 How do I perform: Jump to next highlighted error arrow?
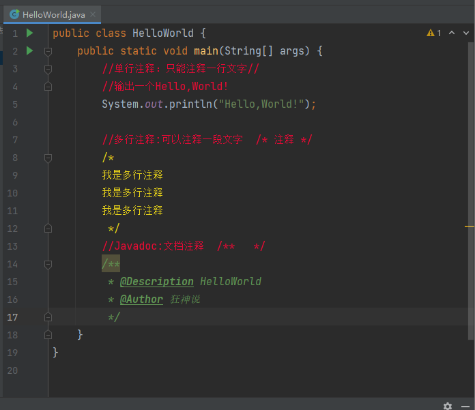point(465,33)
